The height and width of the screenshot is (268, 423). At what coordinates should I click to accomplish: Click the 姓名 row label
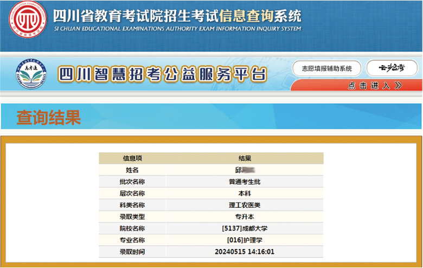pos(132,170)
